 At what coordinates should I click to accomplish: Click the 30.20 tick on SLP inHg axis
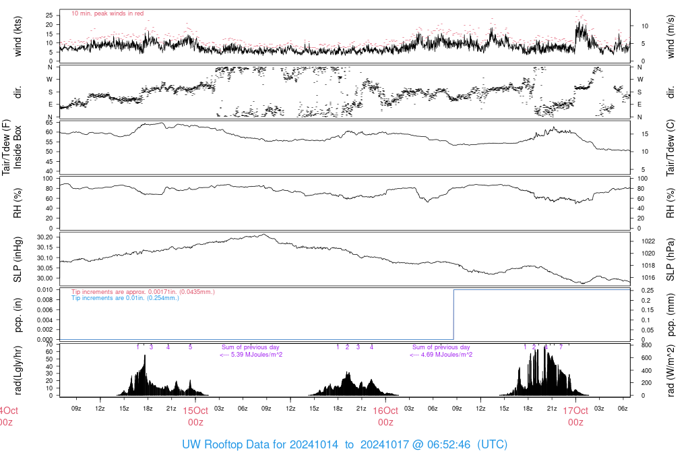pos(45,237)
